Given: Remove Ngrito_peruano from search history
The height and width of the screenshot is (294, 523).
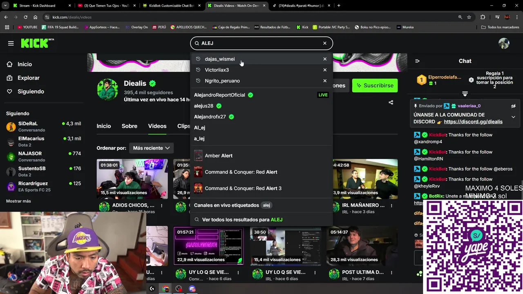Looking at the screenshot, I should point(325,81).
